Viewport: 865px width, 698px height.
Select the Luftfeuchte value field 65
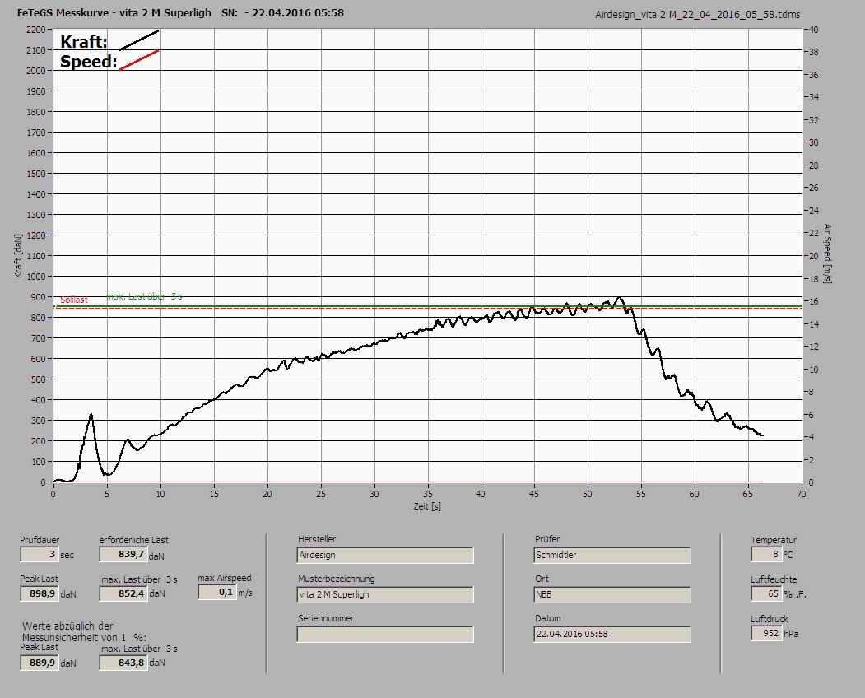(x=765, y=593)
